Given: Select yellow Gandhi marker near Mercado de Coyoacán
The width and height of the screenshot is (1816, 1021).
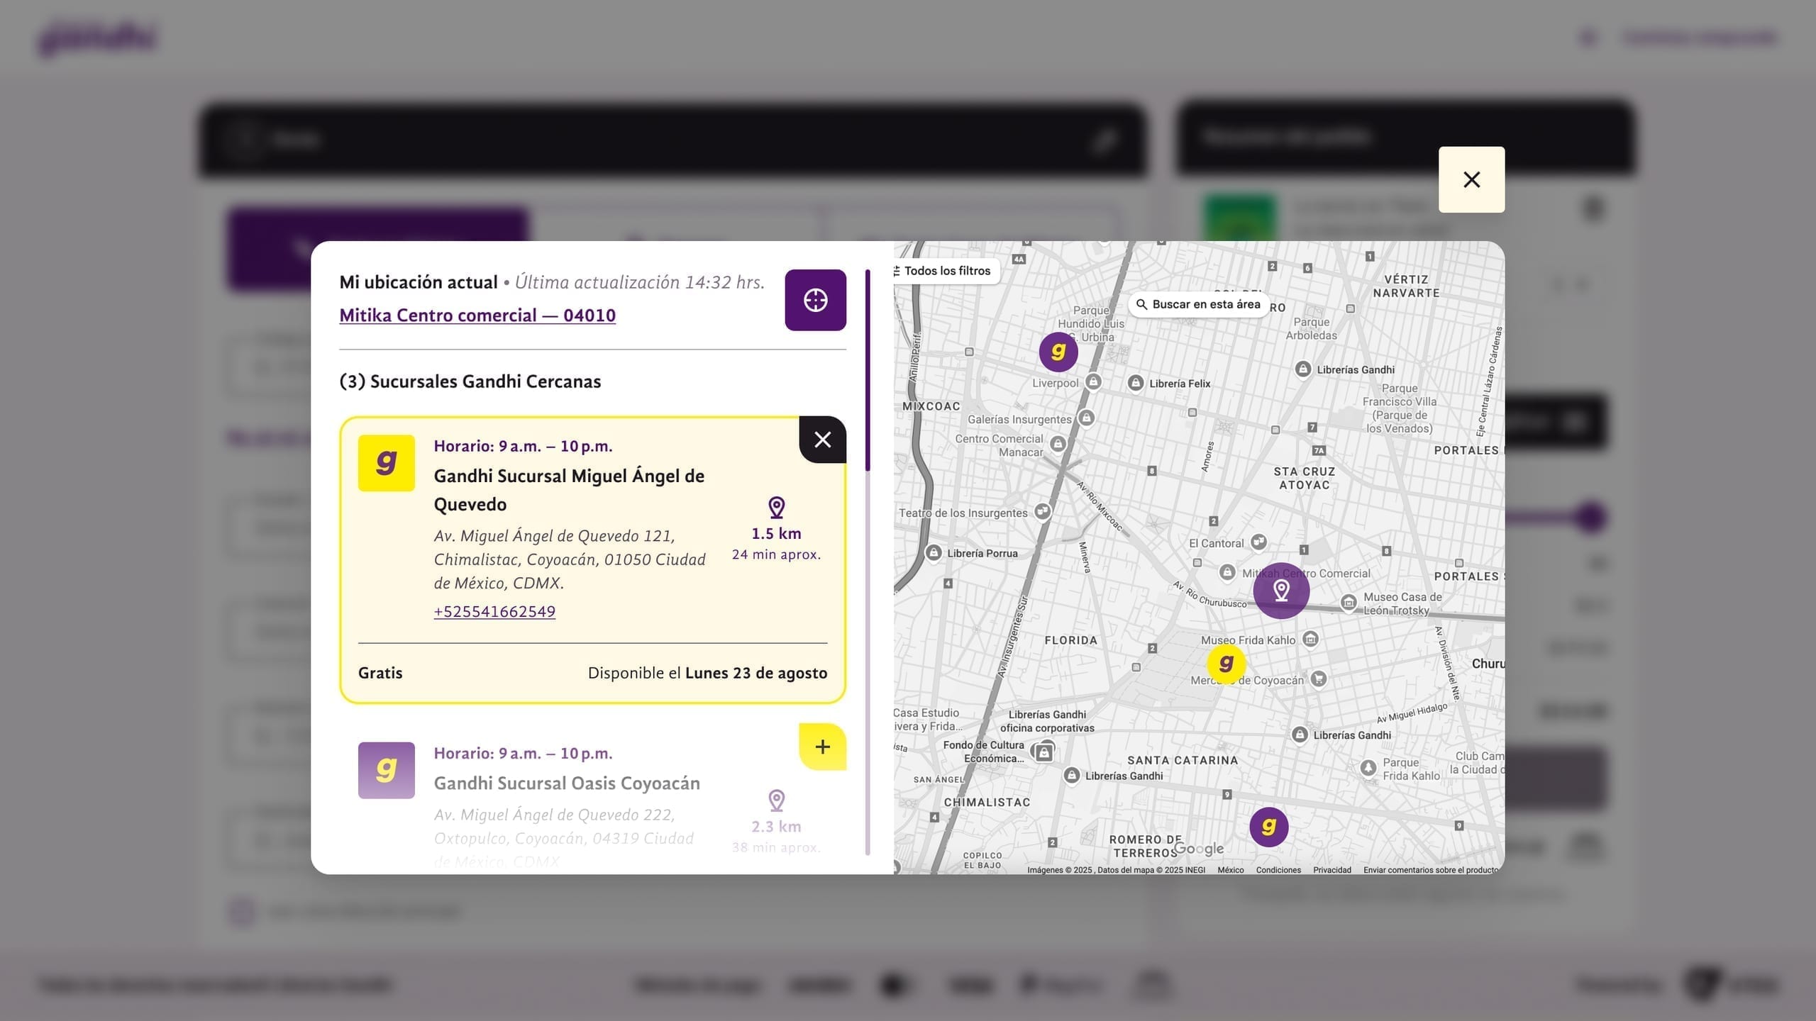Looking at the screenshot, I should 1226,664.
